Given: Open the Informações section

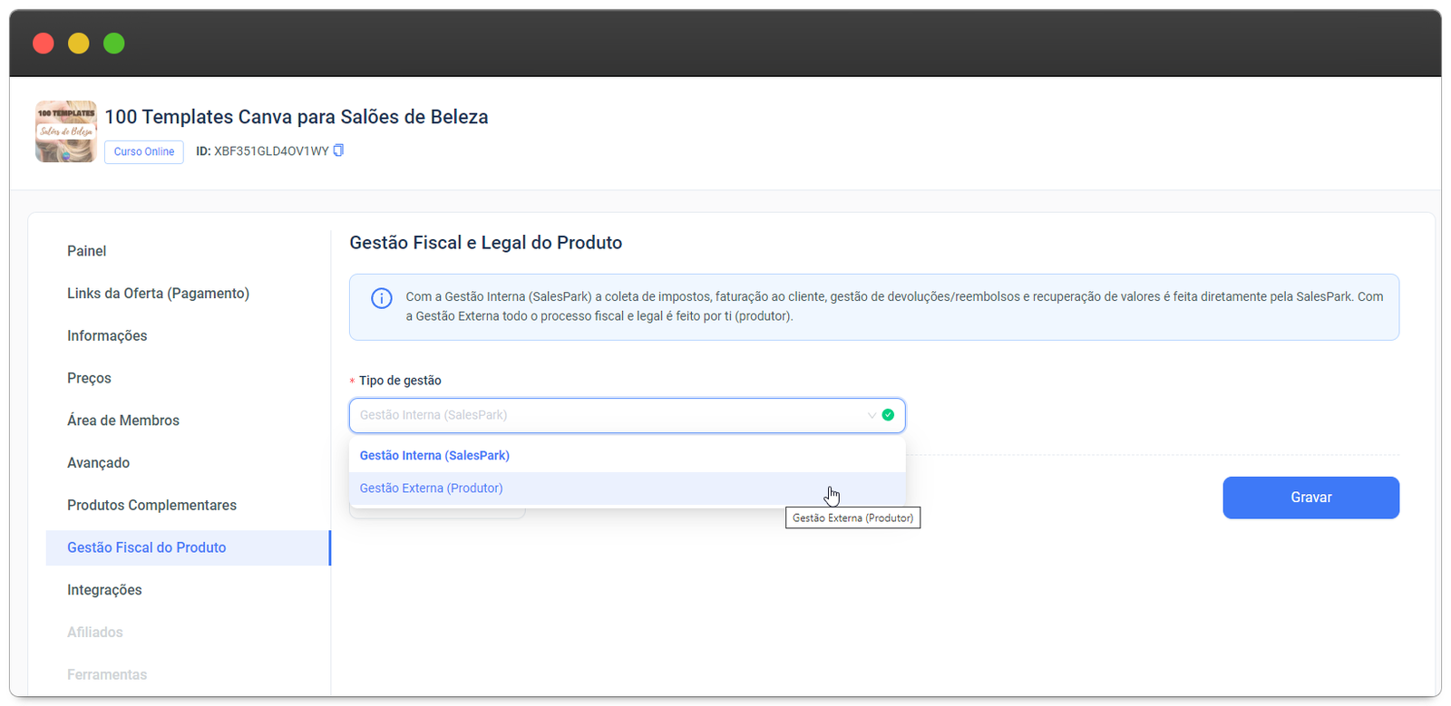Looking at the screenshot, I should tap(107, 335).
